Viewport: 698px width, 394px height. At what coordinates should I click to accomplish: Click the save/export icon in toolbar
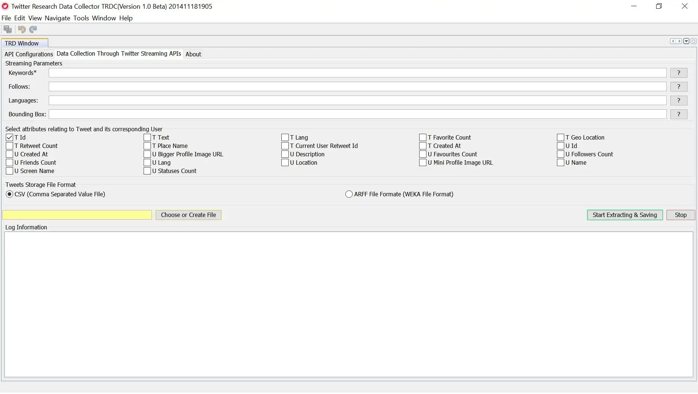point(7,29)
